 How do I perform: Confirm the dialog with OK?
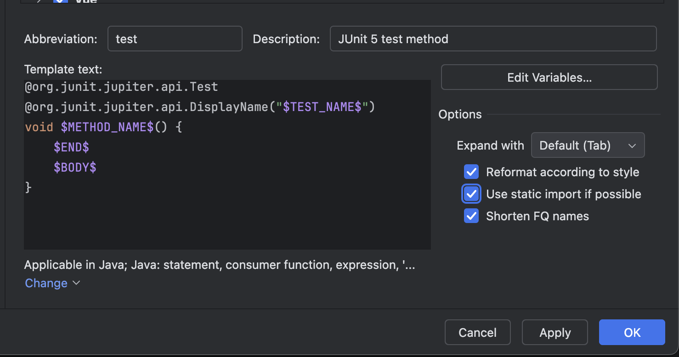(632, 332)
